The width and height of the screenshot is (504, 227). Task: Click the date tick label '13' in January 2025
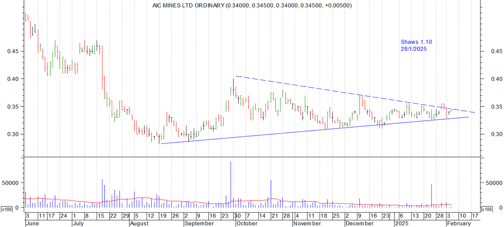(415, 216)
